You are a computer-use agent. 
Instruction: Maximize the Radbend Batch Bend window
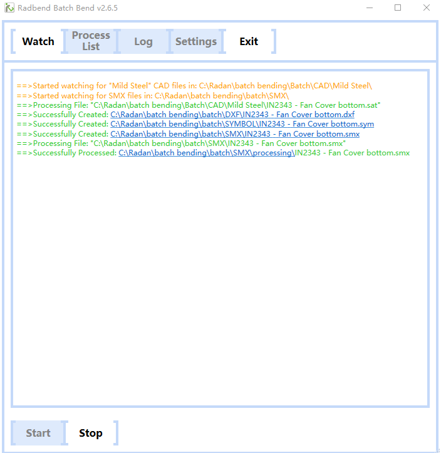pos(398,8)
